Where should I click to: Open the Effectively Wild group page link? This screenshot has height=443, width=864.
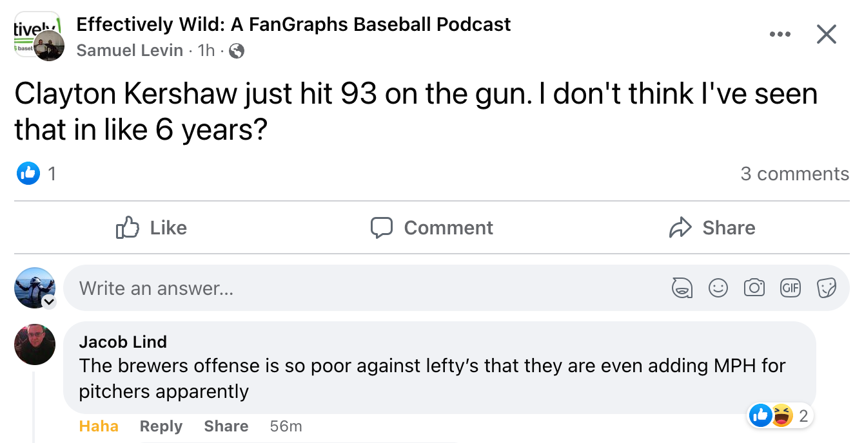click(x=293, y=24)
